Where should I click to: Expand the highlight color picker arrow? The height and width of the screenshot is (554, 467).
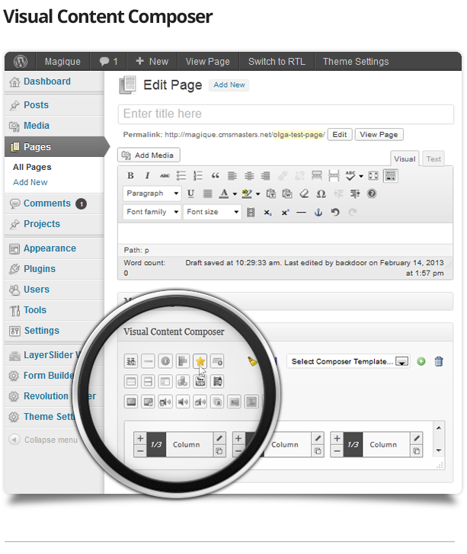pos(257,194)
